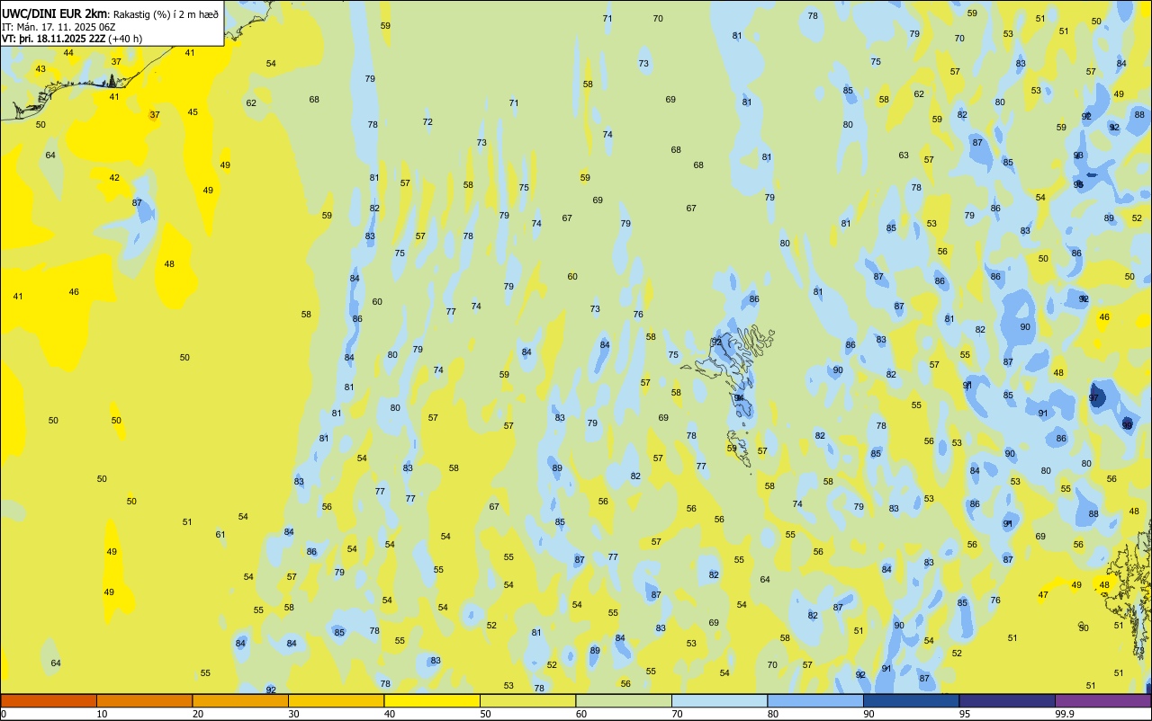
Task: Click the map value "45"
Action: tap(193, 112)
